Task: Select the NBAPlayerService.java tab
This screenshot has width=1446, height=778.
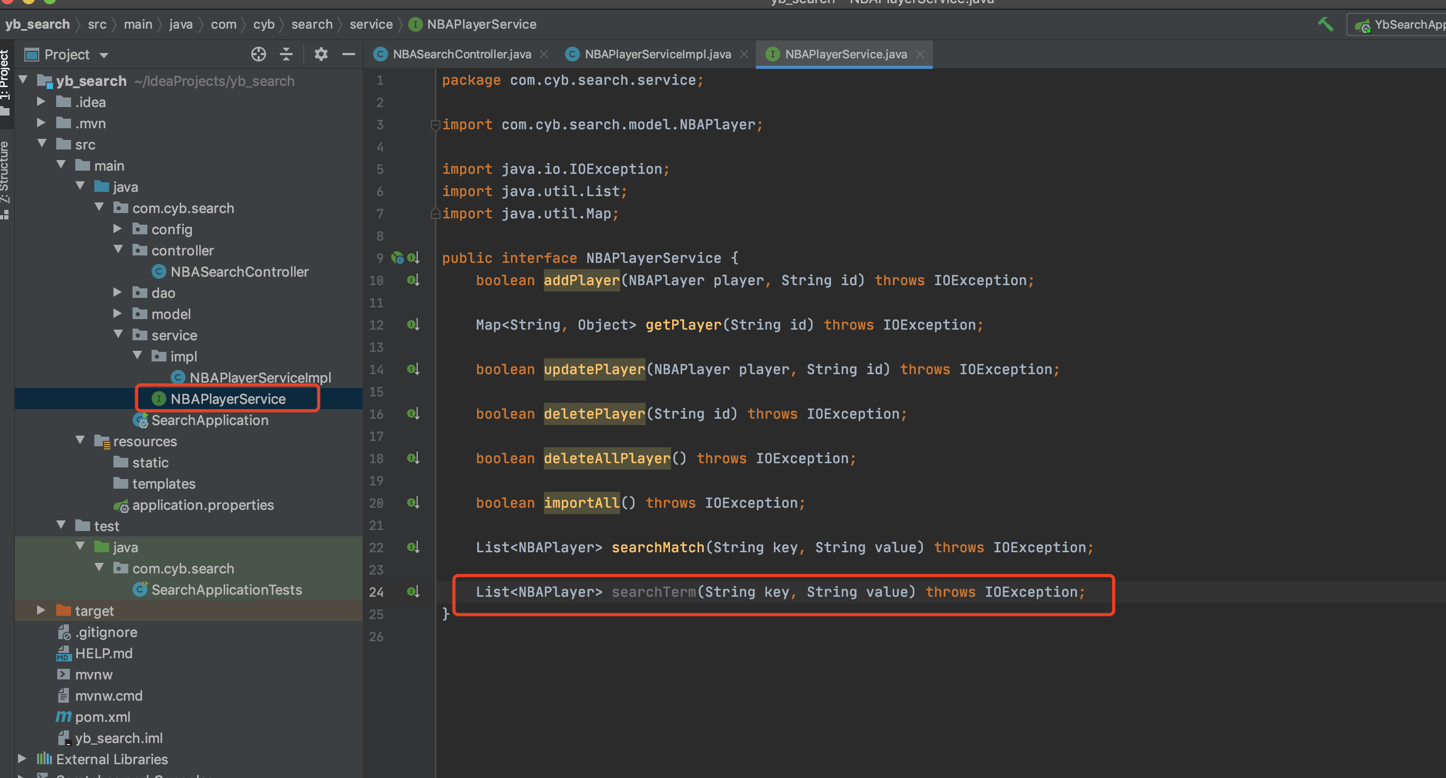Action: click(x=845, y=55)
